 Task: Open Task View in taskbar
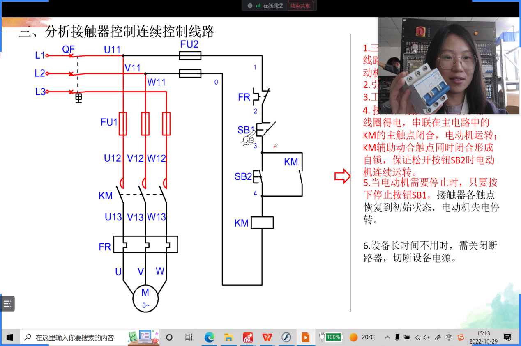coord(189,337)
